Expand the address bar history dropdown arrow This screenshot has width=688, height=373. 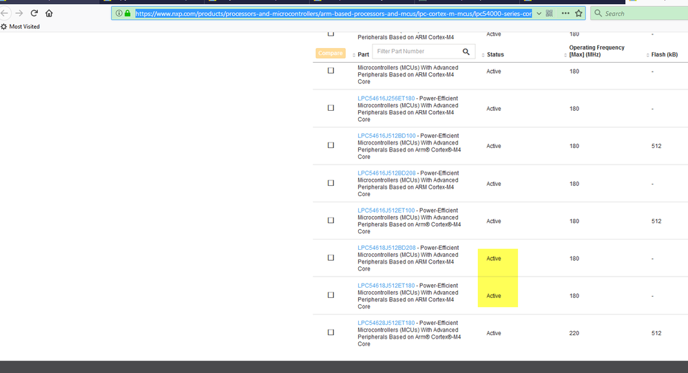pos(539,13)
